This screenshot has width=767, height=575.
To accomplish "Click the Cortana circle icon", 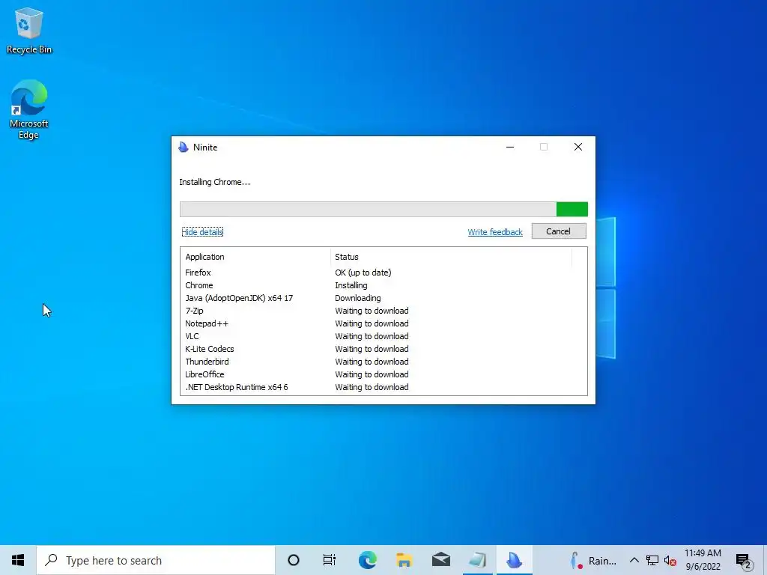I will (294, 560).
